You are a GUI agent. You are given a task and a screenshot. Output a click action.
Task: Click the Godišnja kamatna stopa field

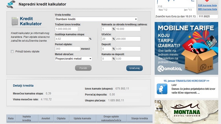point(72,39)
